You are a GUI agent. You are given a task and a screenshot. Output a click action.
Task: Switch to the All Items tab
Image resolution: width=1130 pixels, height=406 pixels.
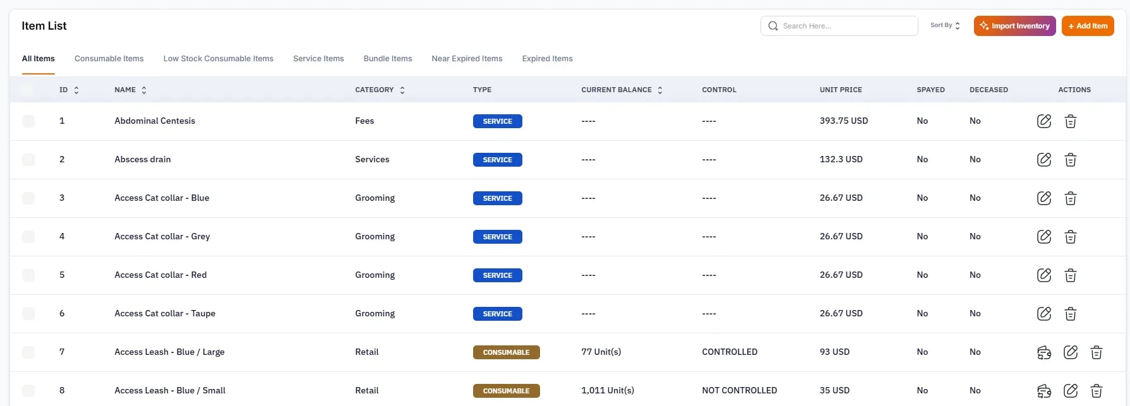(39, 59)
